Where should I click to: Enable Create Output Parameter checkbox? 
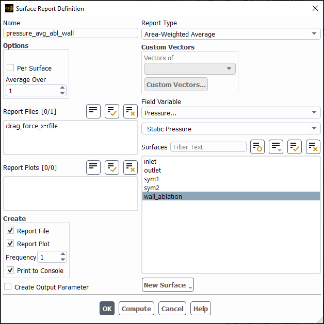[x=8, y=286]
